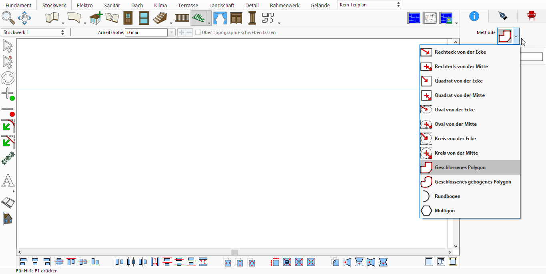This screenshot has width=546, height=274.
Task: Switch to the Elektro tab
Action: pos(85,5)
